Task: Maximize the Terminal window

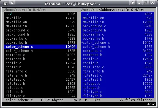Action: click(146, 3)
